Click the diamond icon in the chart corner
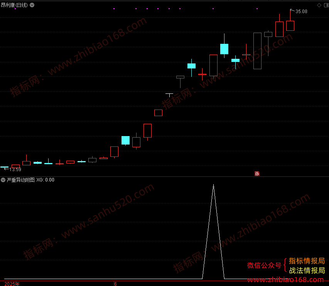Viewport: 329px width, 286px height. tap(319, 5)
